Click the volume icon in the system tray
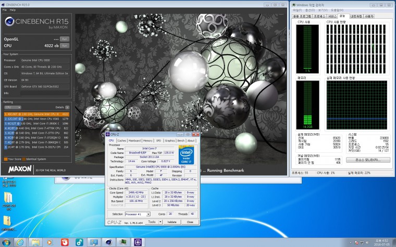The width and height of the screenshot is (396, 247). click(367, 242)
